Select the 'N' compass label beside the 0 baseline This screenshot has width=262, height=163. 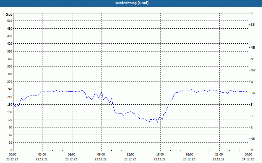pos(252,150)
